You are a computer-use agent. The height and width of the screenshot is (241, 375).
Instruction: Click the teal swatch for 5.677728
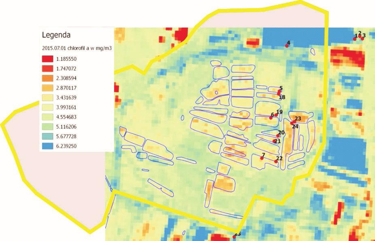pos(48,136)
